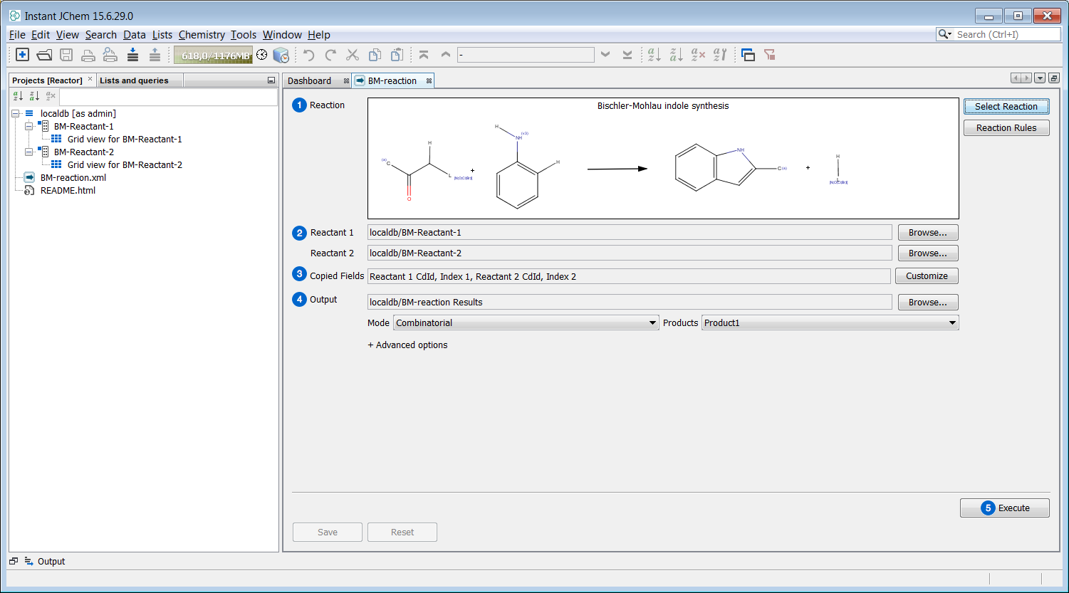Select BM-reaction.xml in the project tree
This screenshot has height=593, width=1069.
point(73,178)
